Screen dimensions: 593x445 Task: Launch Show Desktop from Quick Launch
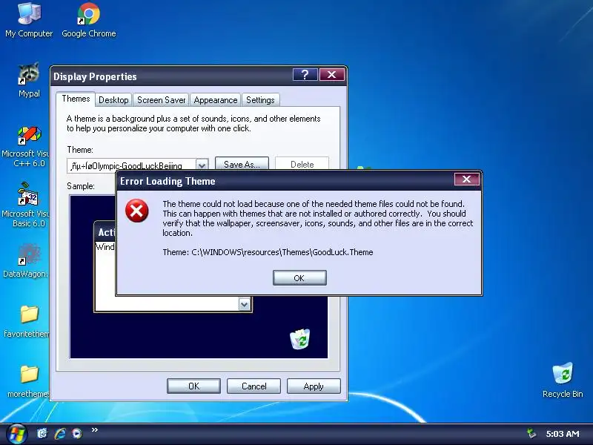[x=42, y=433]
